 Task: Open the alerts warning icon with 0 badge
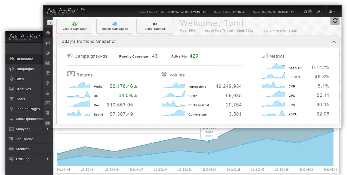(x=308, y=11)
